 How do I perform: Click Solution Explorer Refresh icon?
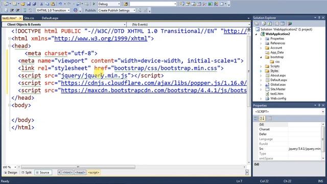coord(270,24)
